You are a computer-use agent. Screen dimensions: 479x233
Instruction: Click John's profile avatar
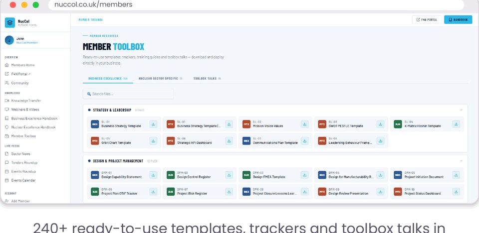(9, 40)
